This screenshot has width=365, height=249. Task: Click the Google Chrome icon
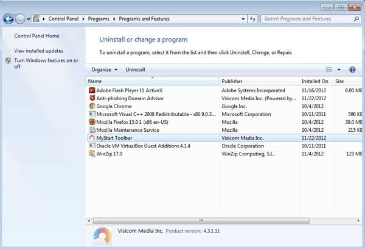(x=92, y=106)
